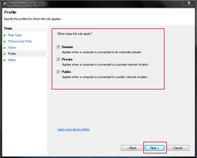Click green bullet beside Name
Viewport: 197px width, 158px height.
click(x=5, y=60)
